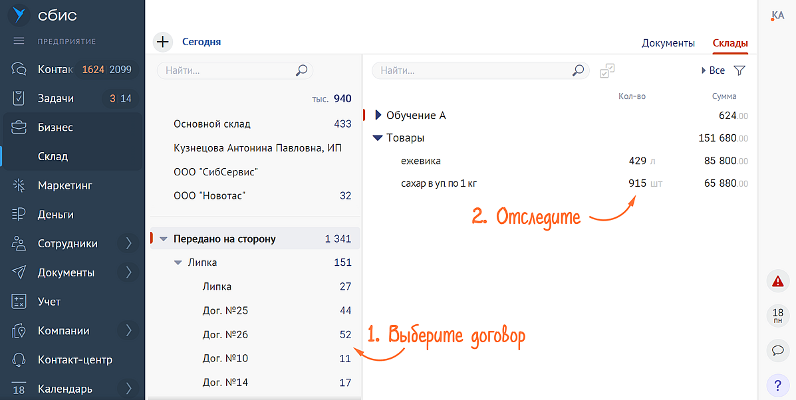The image size is (796, 400).
Task: Collapse the Передано на сторону section
Action: click(x=164, y=239)
